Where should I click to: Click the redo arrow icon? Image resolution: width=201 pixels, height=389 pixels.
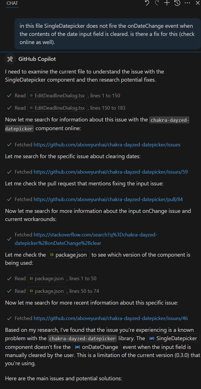click(x=157, y=3)
